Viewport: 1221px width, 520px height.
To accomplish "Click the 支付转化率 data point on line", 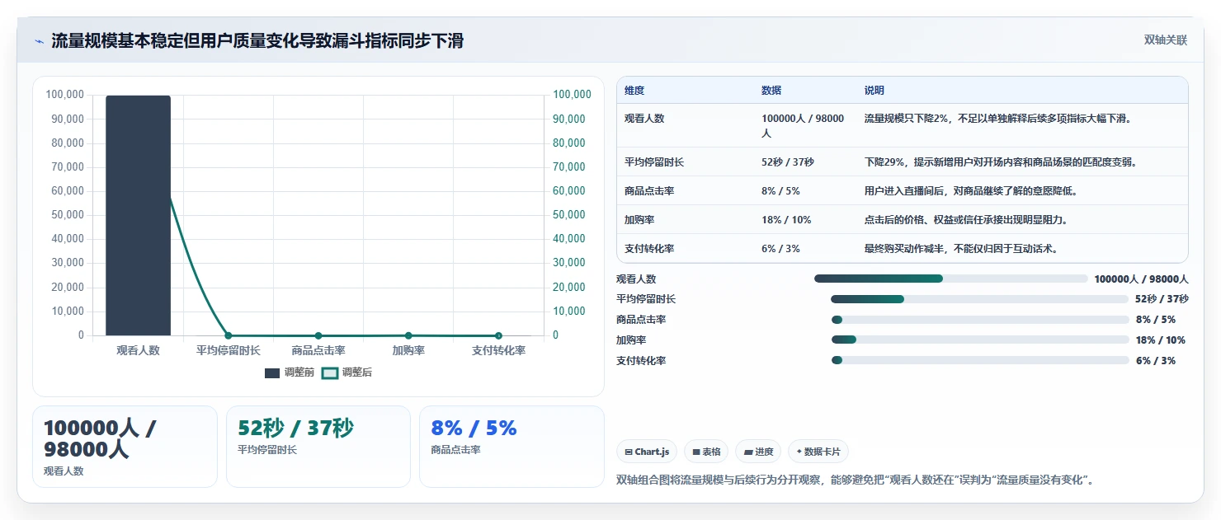I will (498, 335).
